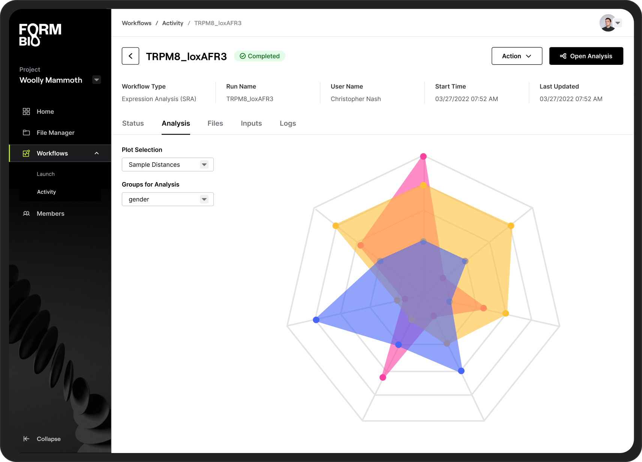Open the Action menu button

click(x=517, y=56)
